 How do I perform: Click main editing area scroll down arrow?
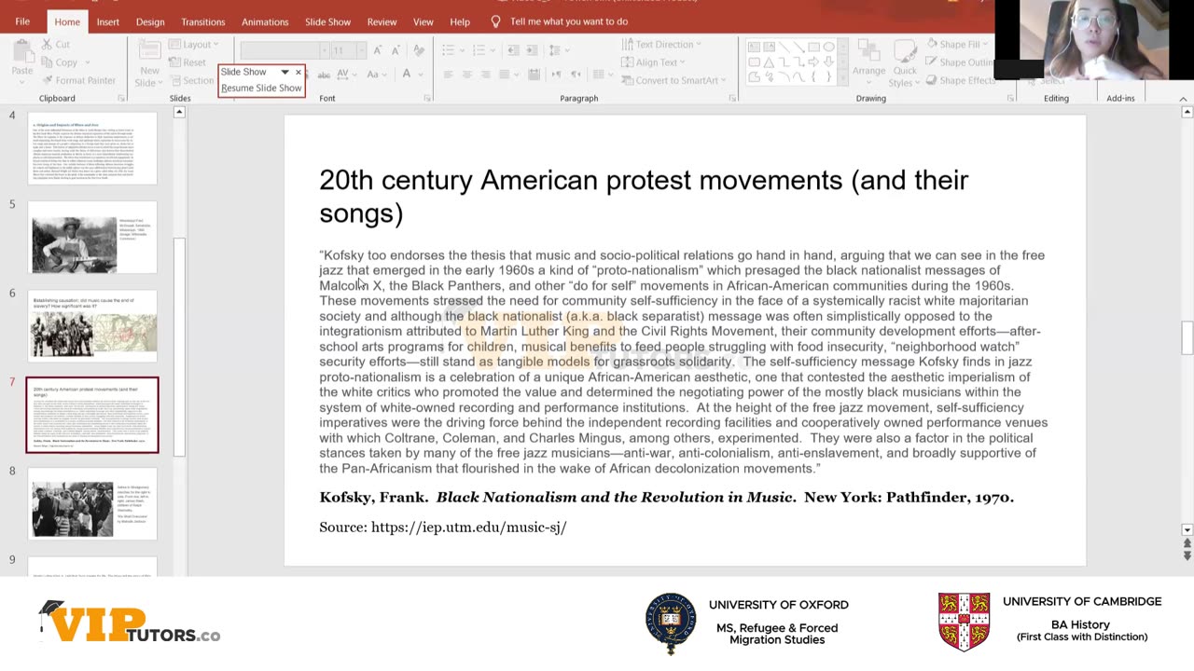click(1187, 529)
